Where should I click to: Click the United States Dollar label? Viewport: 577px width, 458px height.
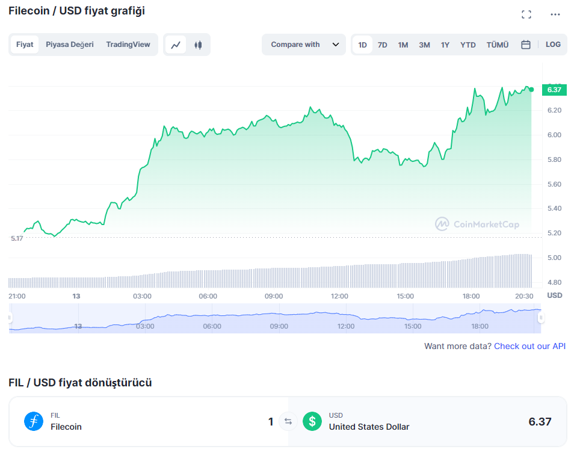[x=369, y=427]
